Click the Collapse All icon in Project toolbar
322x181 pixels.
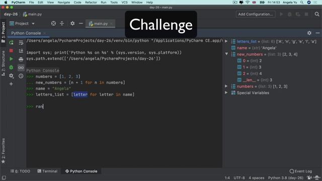[x=62, y=24]
